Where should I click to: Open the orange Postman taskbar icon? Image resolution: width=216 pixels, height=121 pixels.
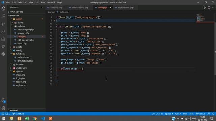pyautogui.click(x=50, y=118)
